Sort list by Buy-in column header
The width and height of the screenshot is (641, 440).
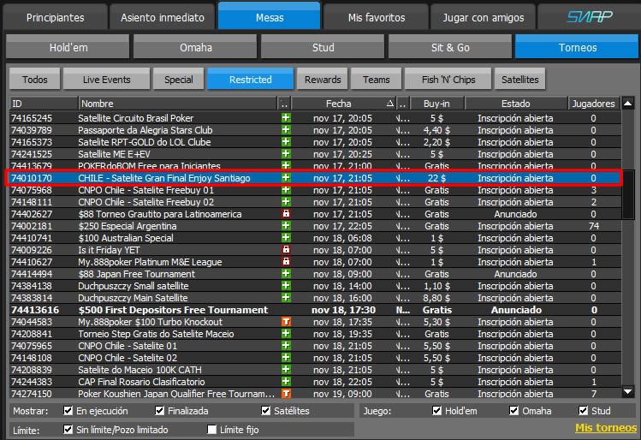click(x=436, y=104)
